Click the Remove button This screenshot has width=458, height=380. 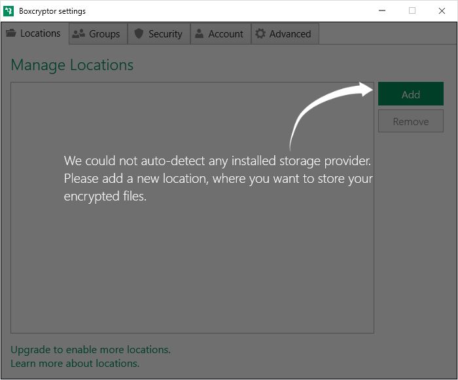point(411,121)
